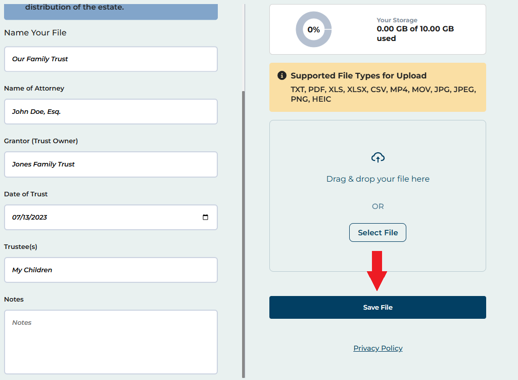This screenshot has height=380, width=518.
Task: Click the '0.00 GB of 10.00 GB used' text
Action: pyautogui.click(x=415, y=33)
